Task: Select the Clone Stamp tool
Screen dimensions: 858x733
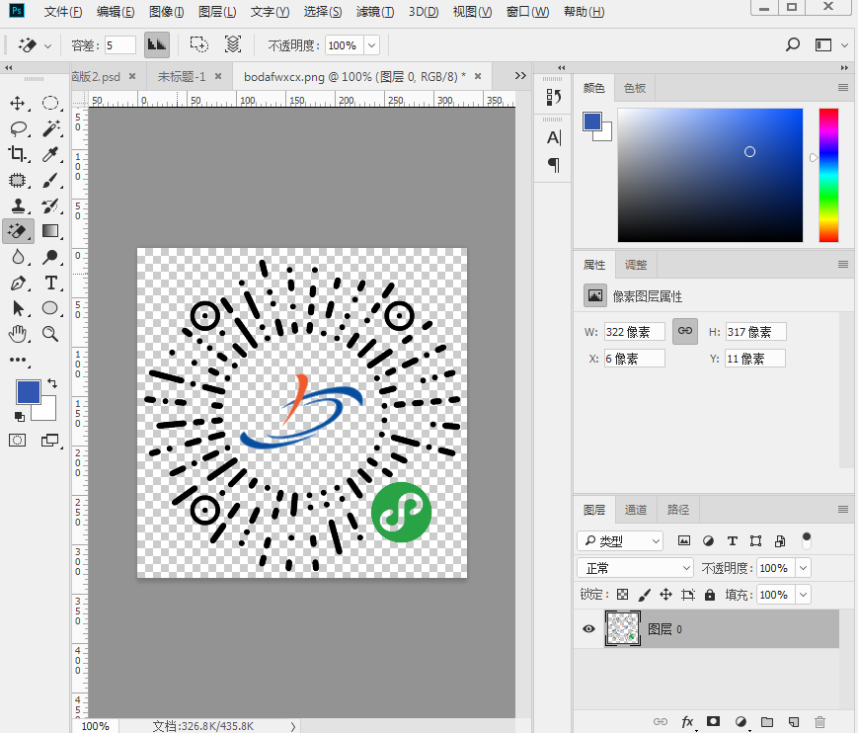Action: point(18,205)
